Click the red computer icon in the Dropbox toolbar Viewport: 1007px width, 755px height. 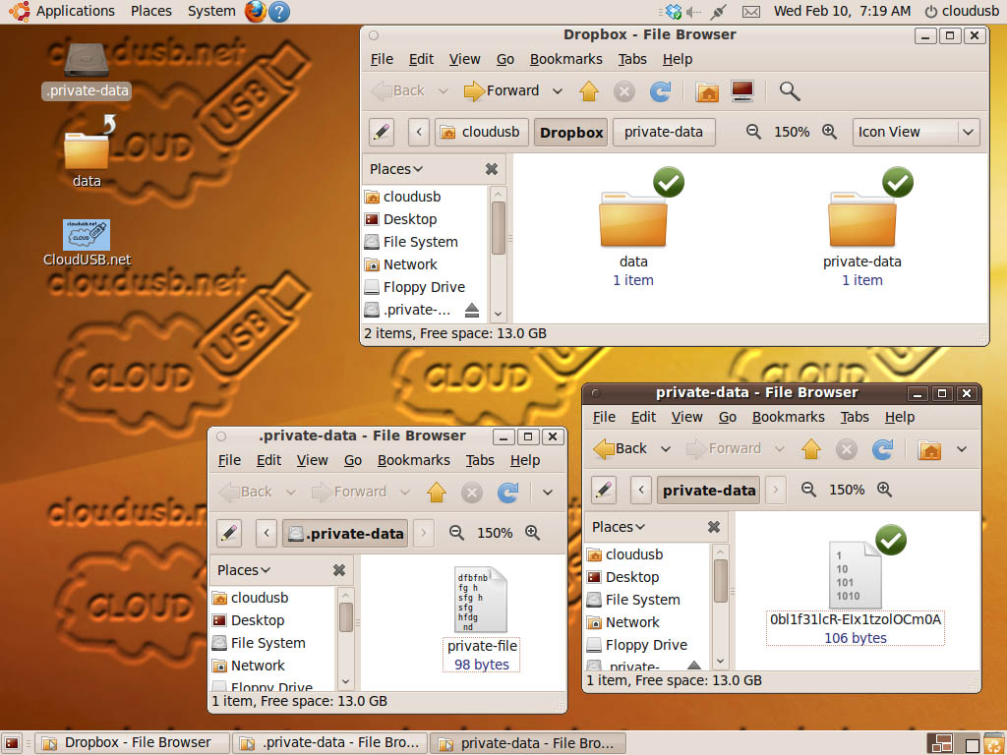[x=741, y=90]
